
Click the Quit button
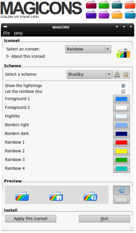(x=104, y=218)
